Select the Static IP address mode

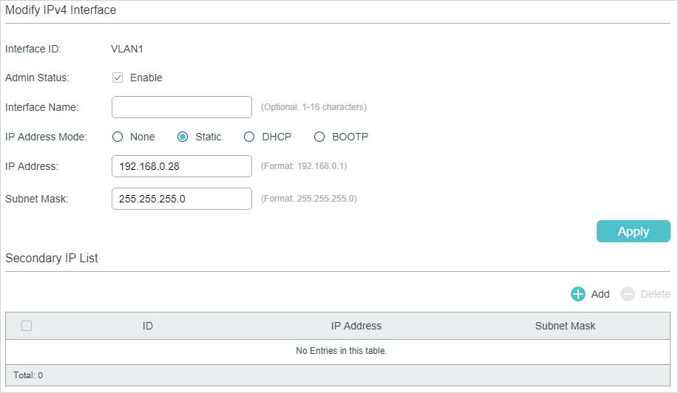(x=183, y=137)
